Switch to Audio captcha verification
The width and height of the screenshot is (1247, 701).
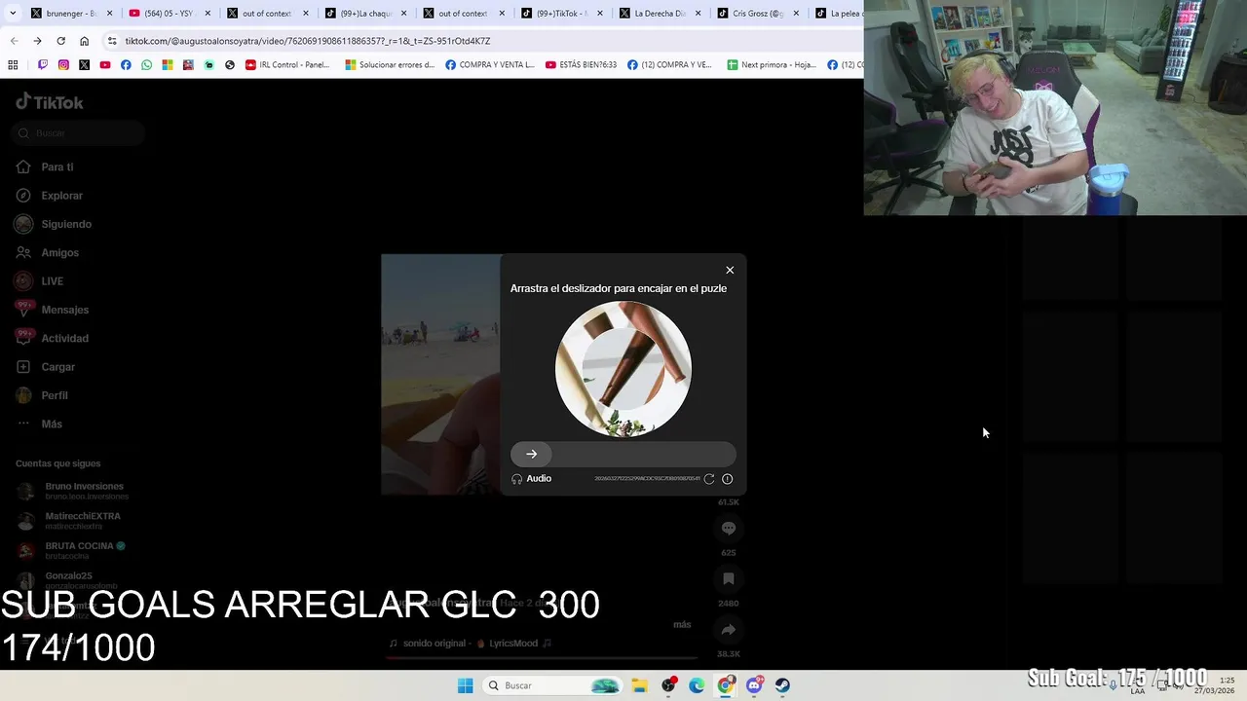[532, 479]
